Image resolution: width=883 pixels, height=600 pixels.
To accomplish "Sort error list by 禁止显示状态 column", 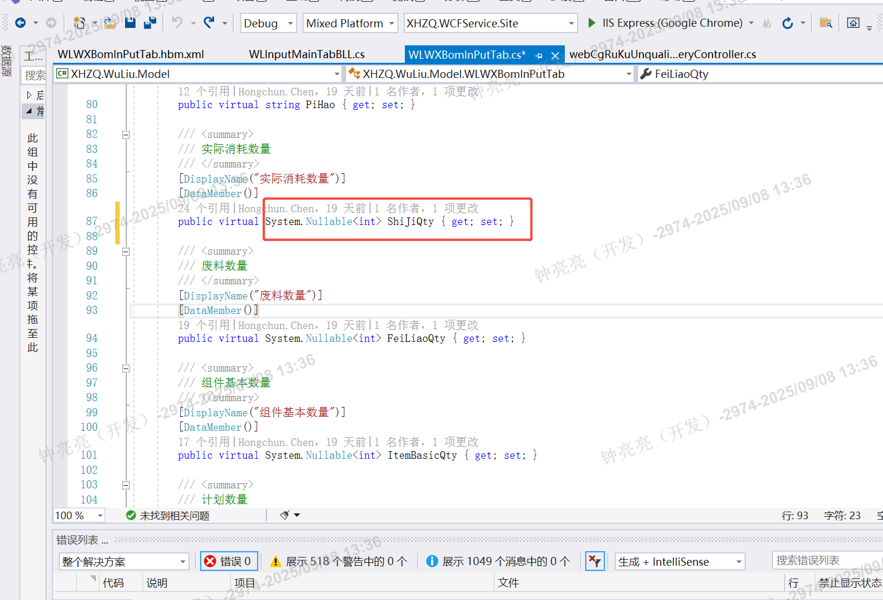I will [x=850, y=583].
